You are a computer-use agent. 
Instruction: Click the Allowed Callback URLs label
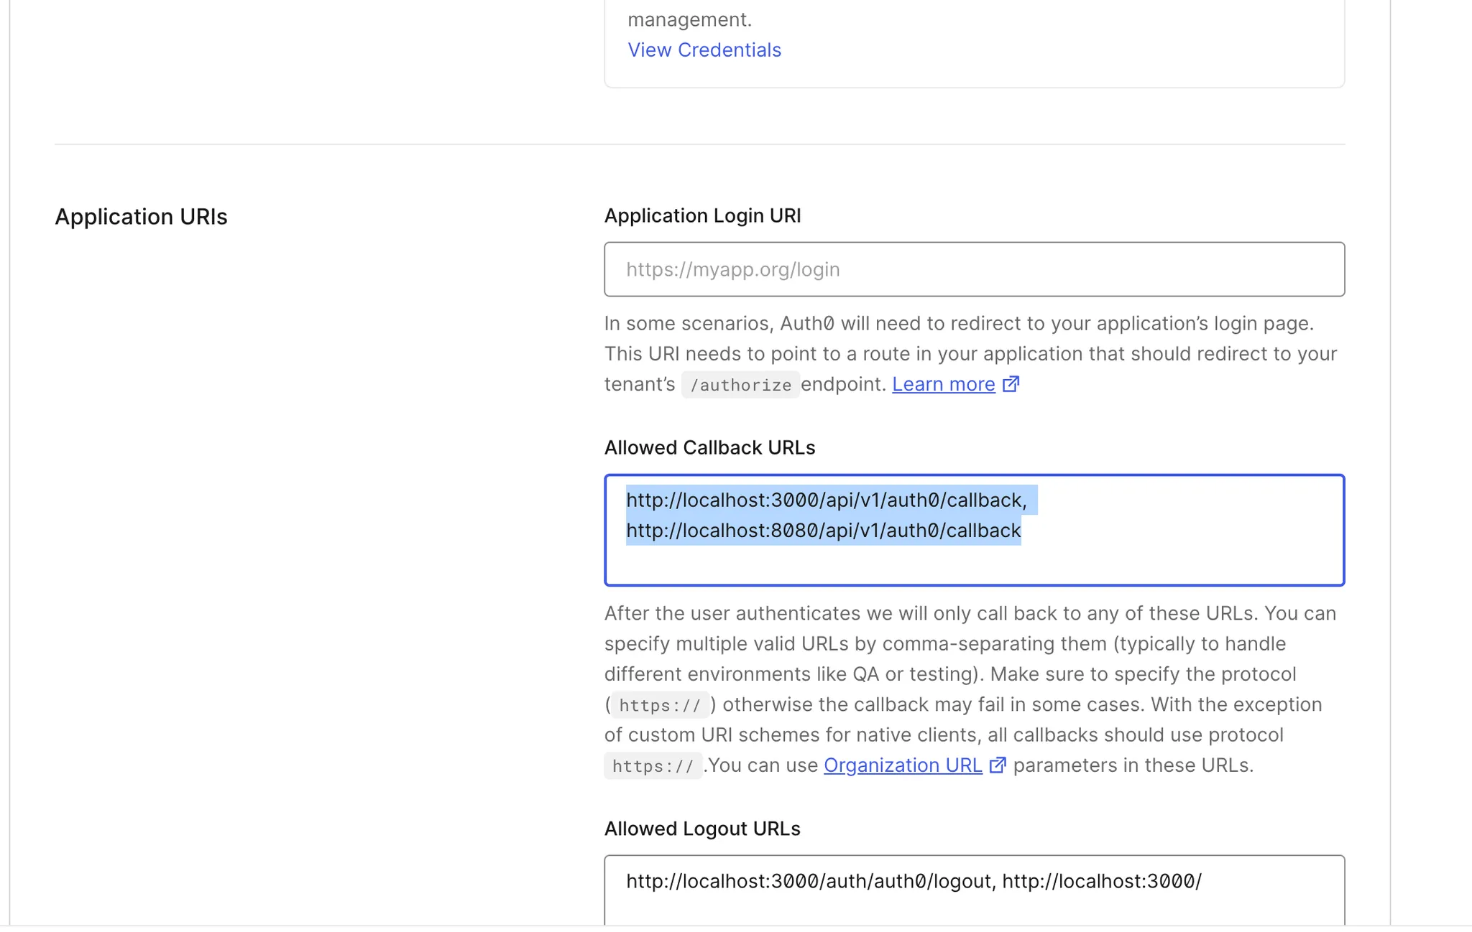[x=709, y=448]
